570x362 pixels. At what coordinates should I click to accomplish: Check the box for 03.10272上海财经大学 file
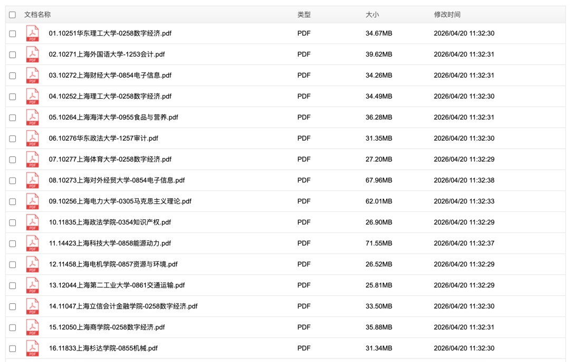pos(13,76)
